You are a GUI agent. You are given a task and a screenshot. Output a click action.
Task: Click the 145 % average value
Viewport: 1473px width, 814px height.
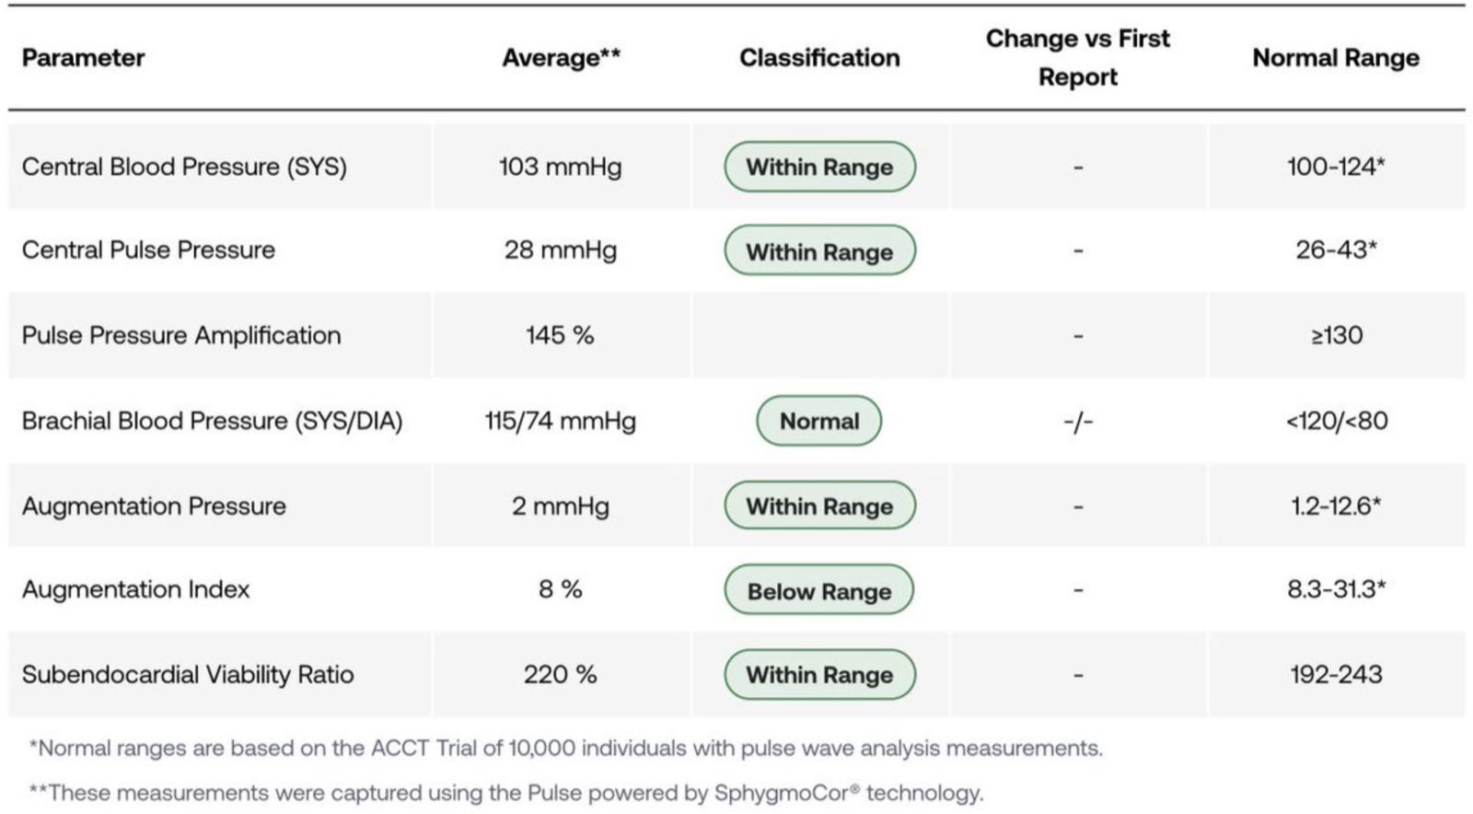[561, 335]
